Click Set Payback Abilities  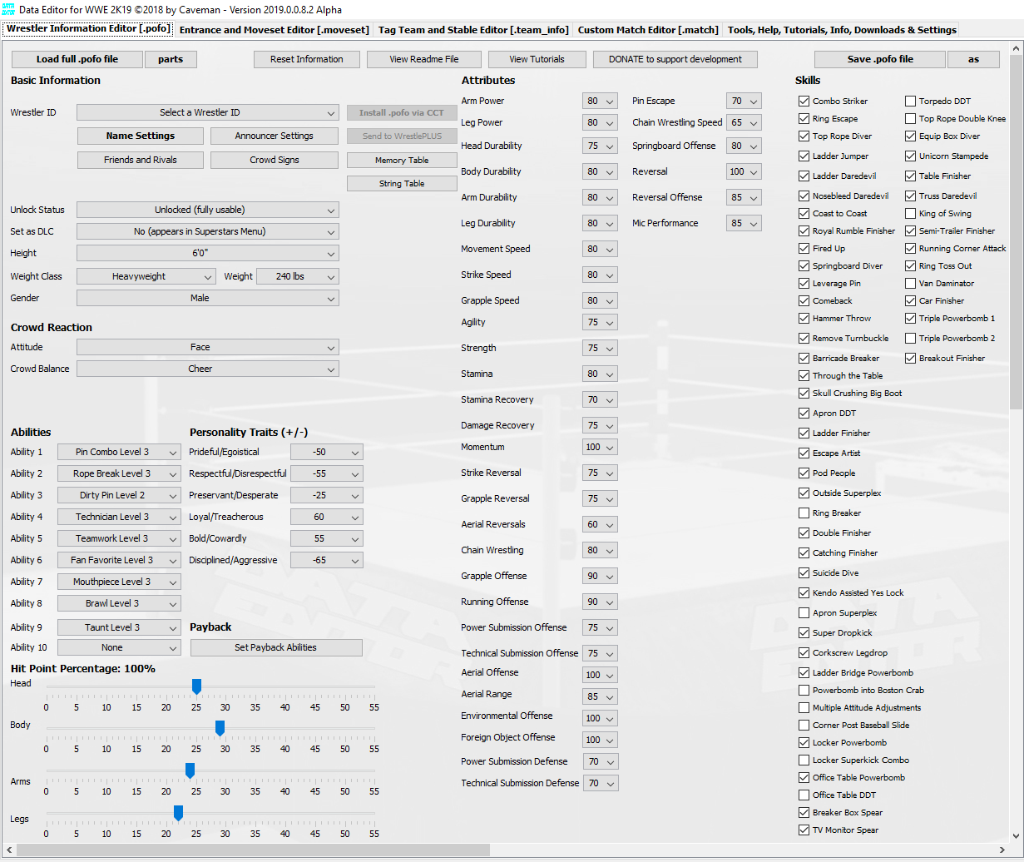tap(276, 648)
